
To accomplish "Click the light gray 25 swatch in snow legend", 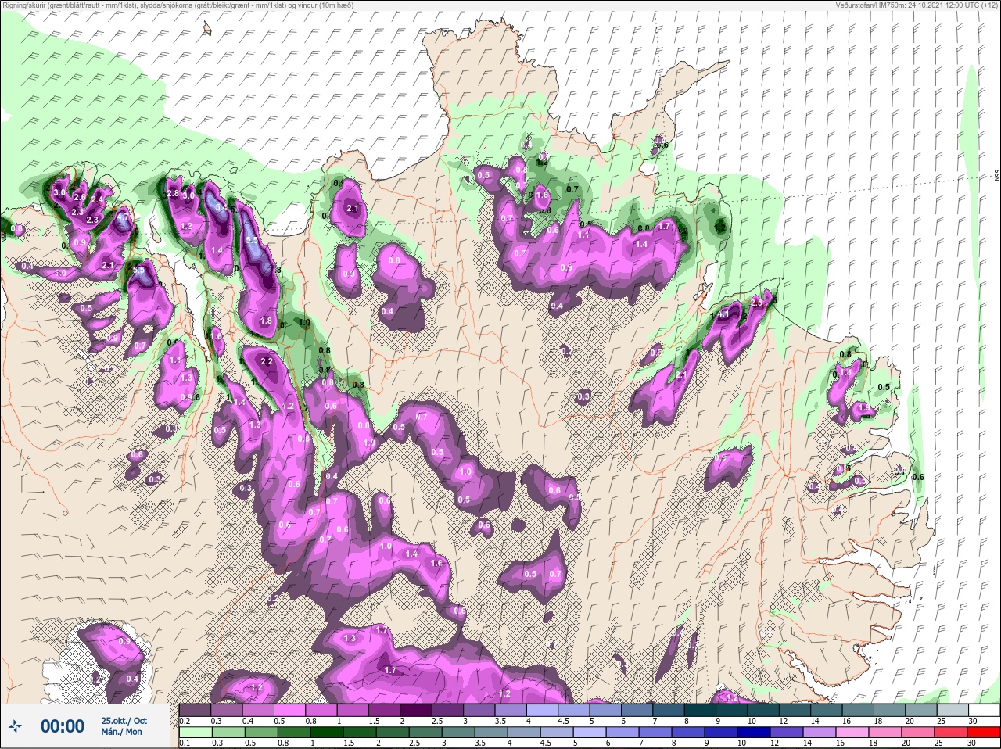I will click(953, 711).
